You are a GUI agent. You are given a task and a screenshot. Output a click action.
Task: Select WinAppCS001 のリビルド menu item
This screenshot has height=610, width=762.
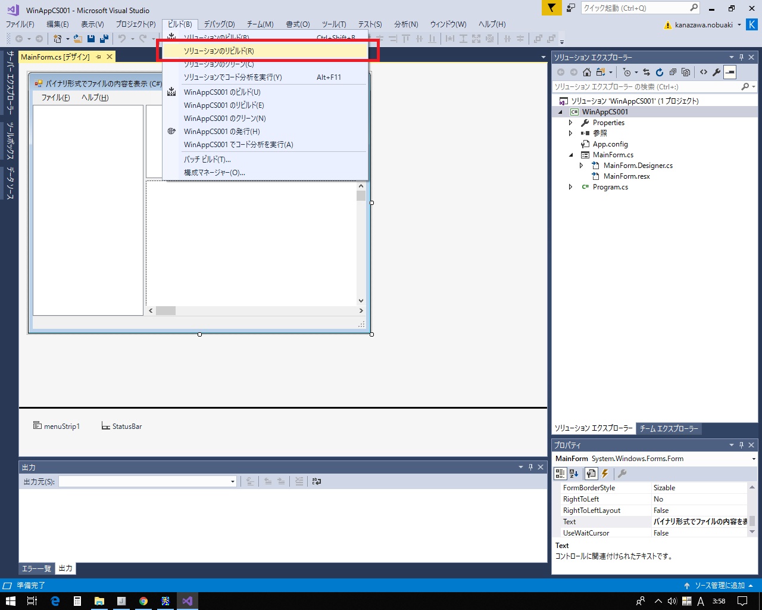pyautogui.click(x=265, y=105)
